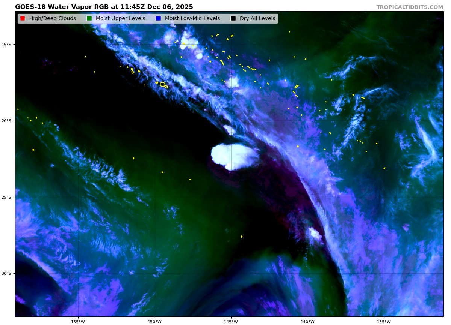Select the 'Dry All Levels' legend label
The width and height of the screenshot is (451, 325).
257,19
